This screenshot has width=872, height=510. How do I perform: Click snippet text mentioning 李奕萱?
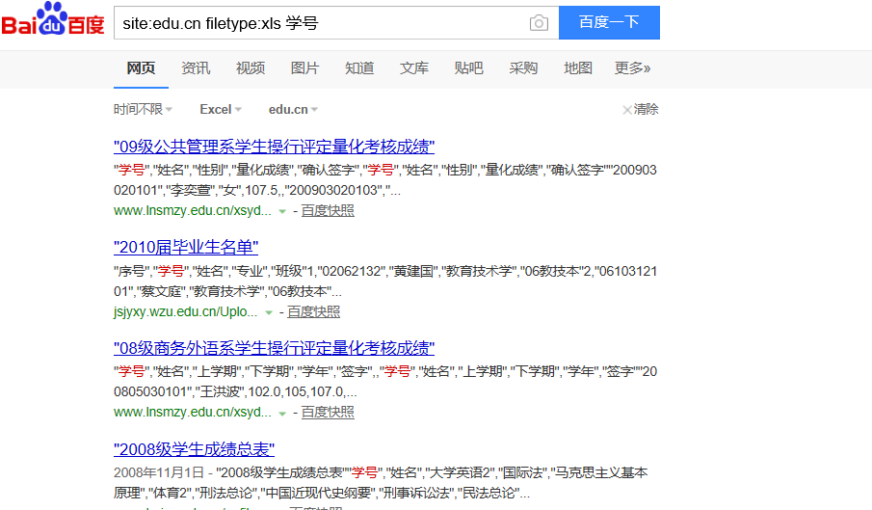pos(384,180)
